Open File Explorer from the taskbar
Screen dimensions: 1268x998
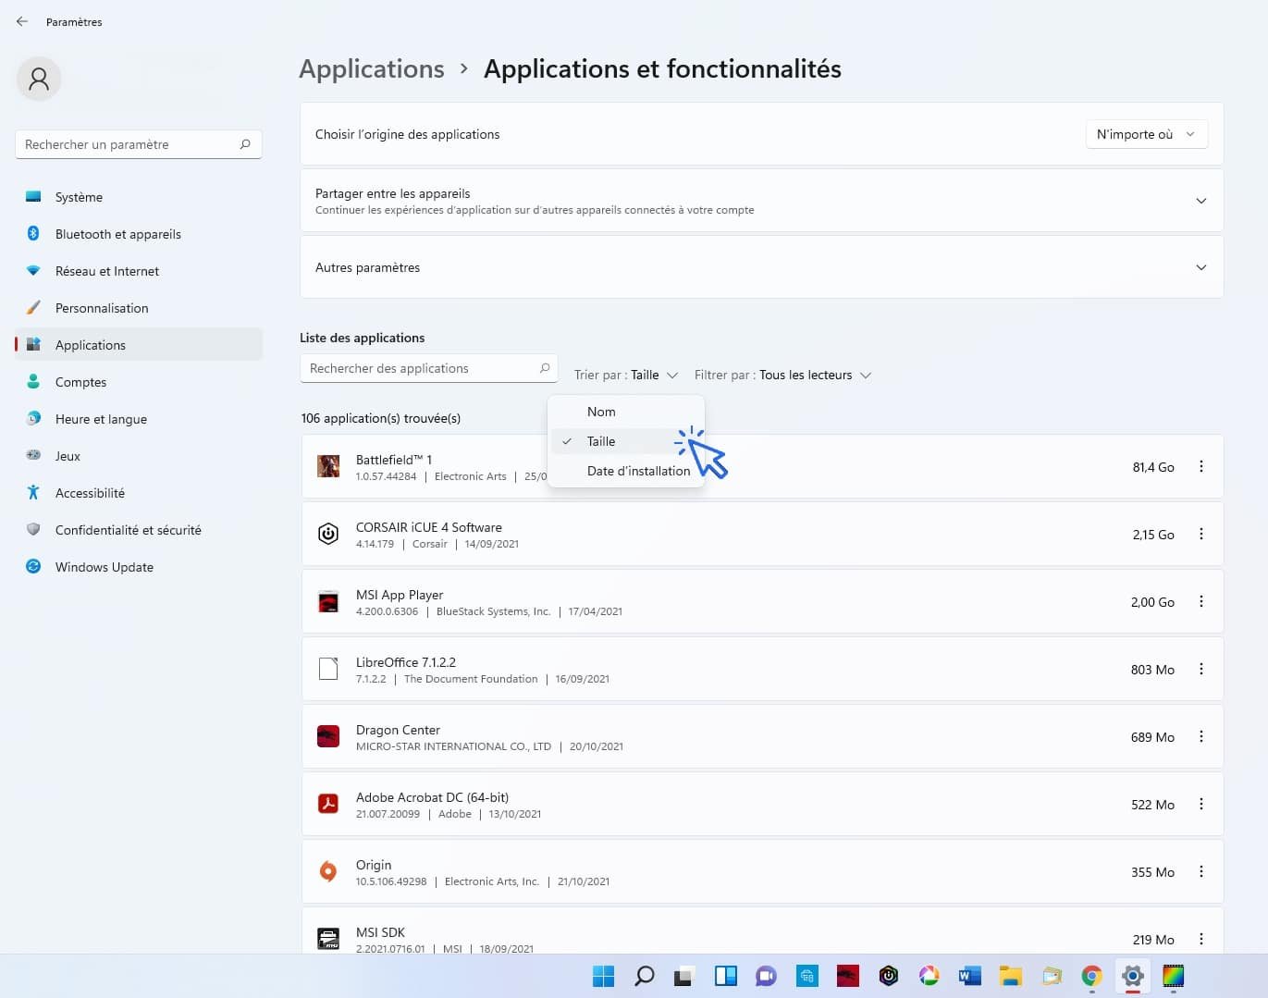tap(1011, 976)
